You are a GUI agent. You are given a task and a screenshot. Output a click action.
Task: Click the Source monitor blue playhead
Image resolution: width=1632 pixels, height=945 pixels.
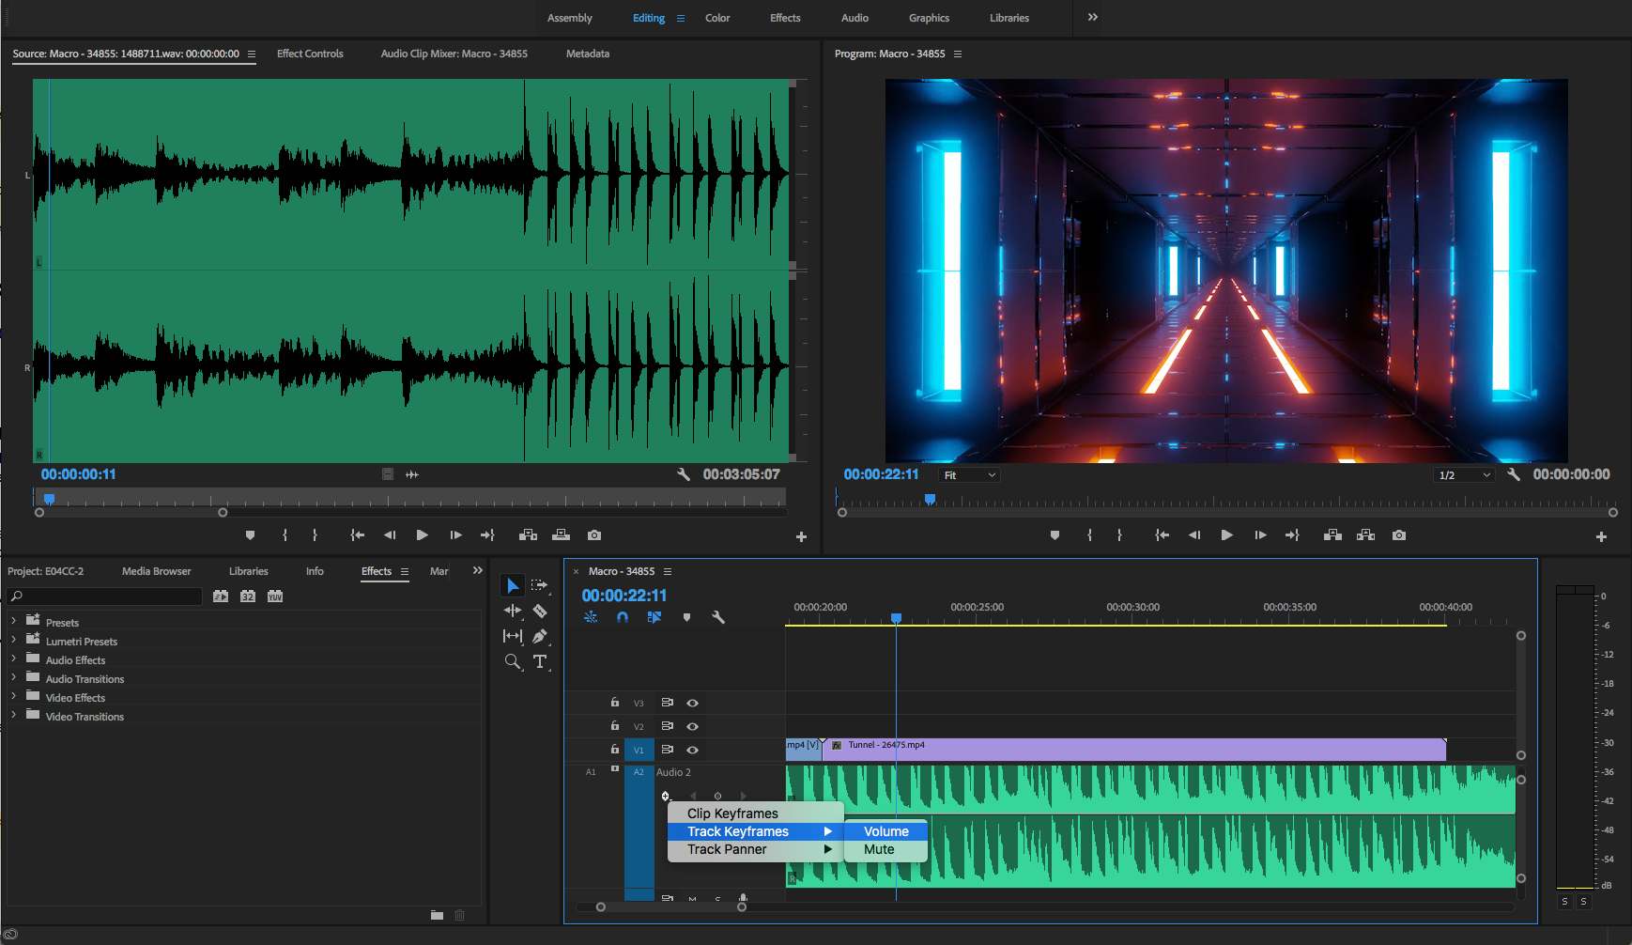[49, 499]
